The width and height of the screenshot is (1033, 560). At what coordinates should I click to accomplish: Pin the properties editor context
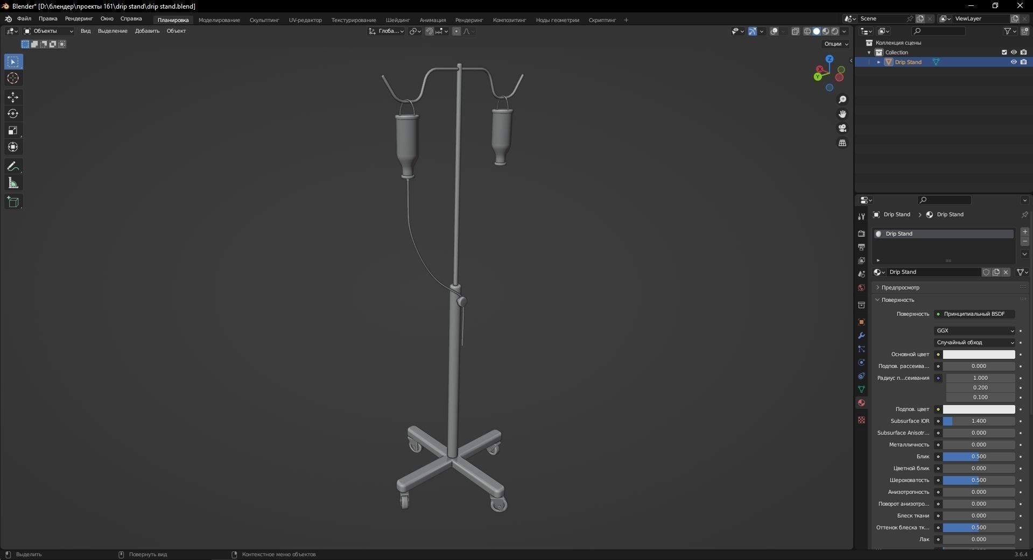1024,215
